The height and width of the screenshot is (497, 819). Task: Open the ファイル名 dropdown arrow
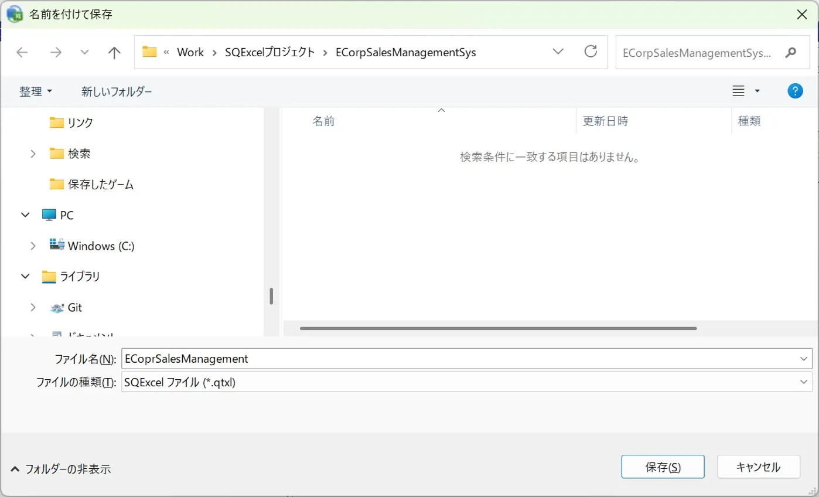pos(803,359)
